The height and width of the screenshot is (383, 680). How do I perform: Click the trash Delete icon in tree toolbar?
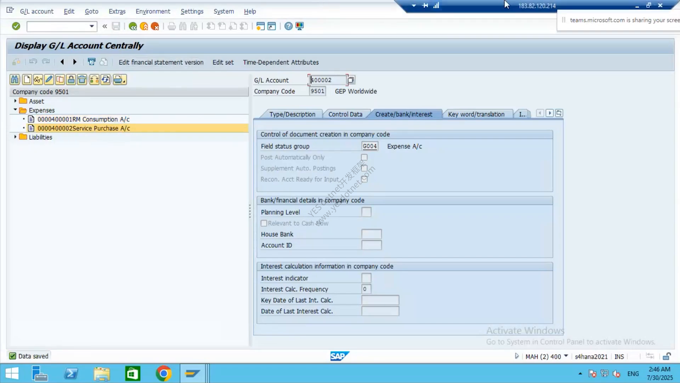[x=82, y=79]
